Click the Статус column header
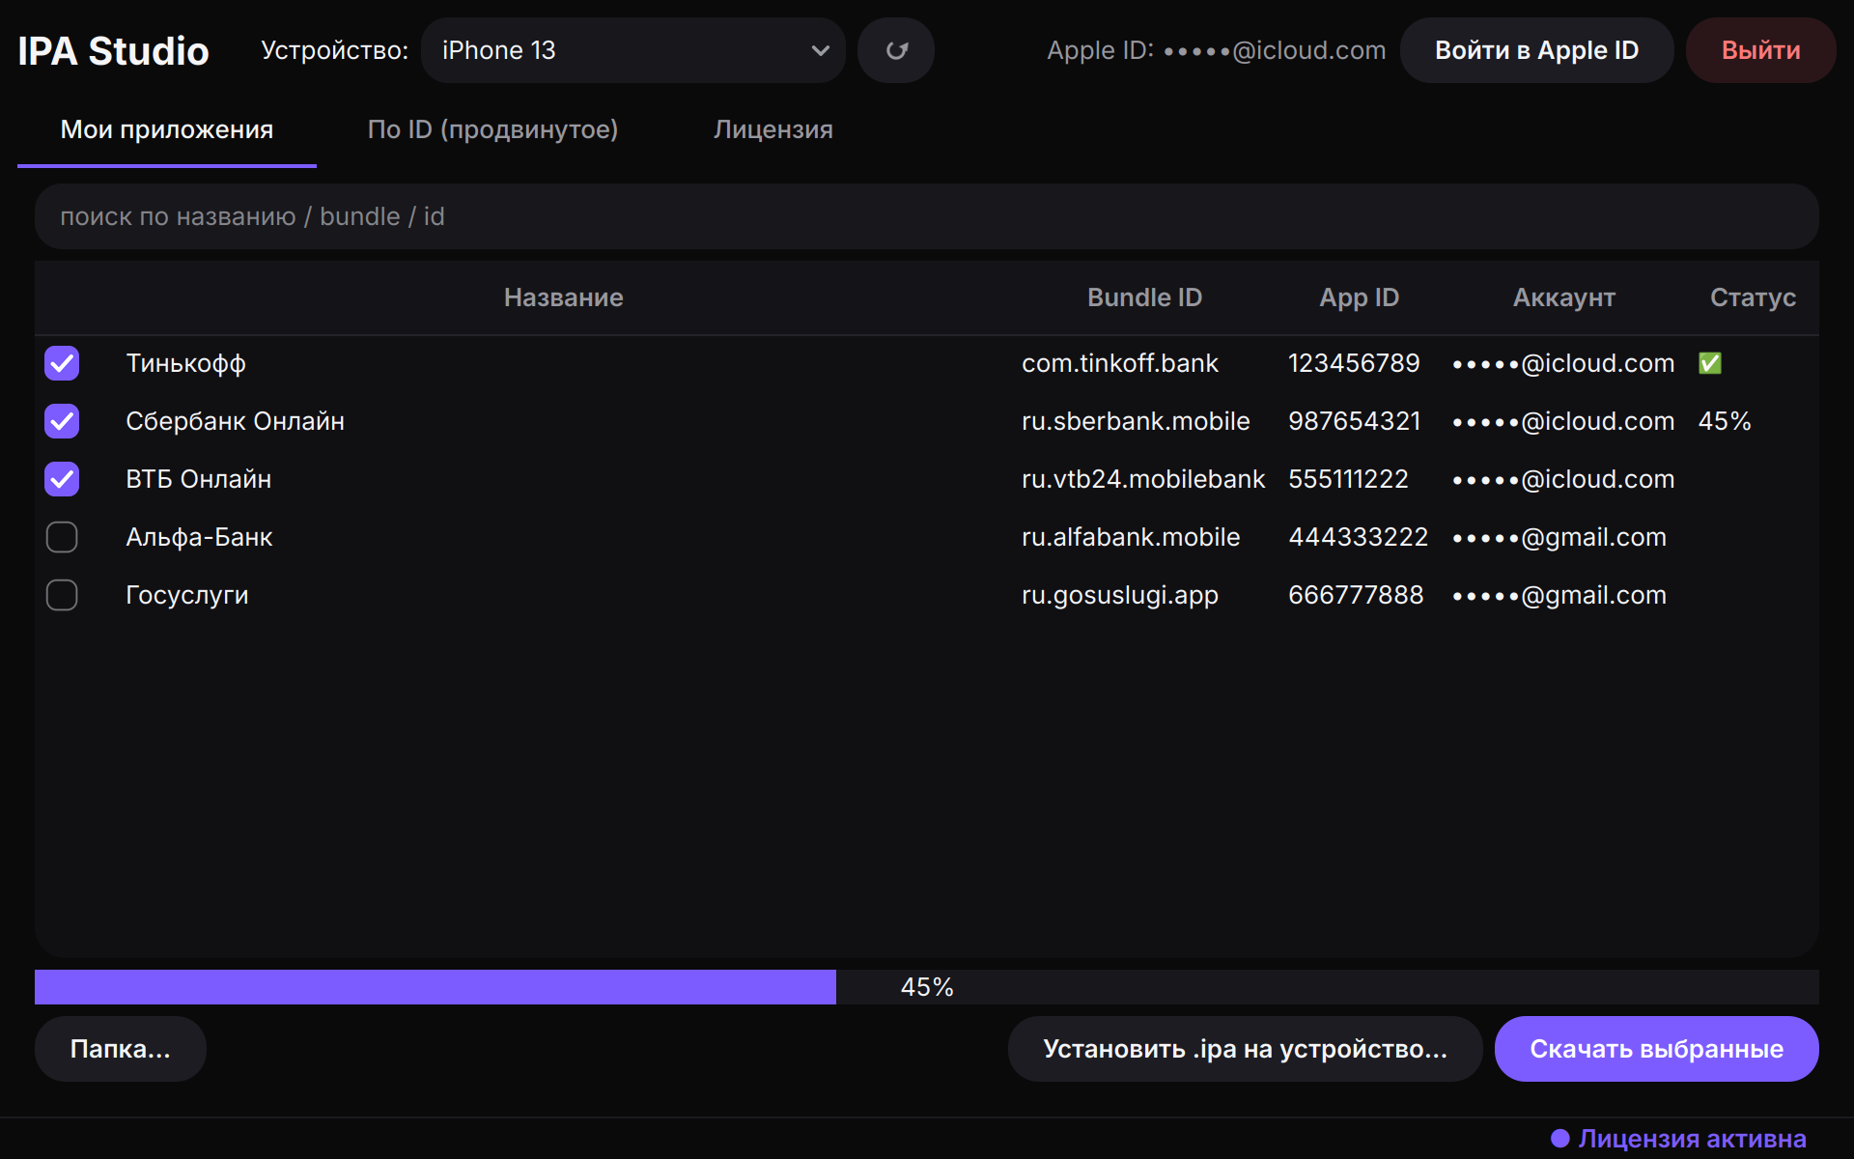Viewport: 1854px width, 1159px height. click(1753, 297)
